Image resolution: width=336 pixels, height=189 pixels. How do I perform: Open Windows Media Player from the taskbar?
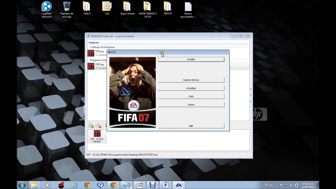[x=48, y=185]
